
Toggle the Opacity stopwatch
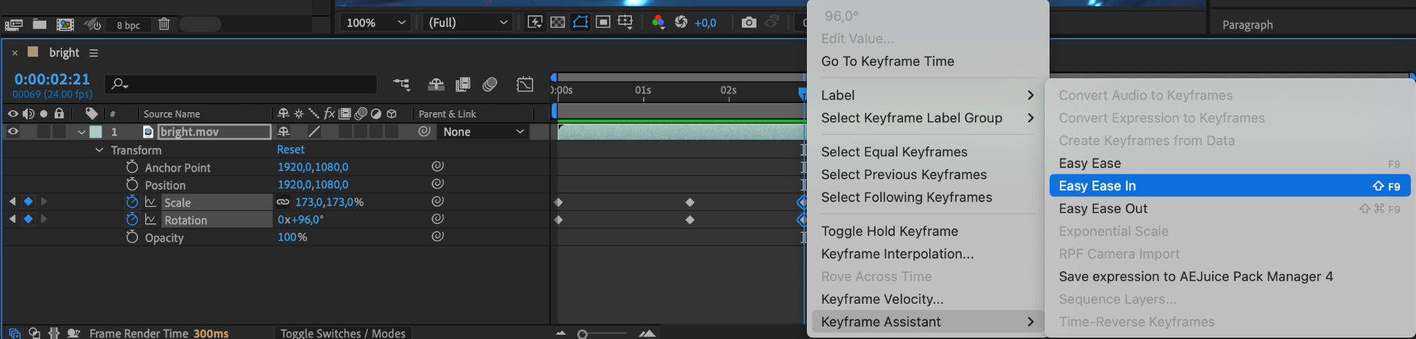click(132, 237)
